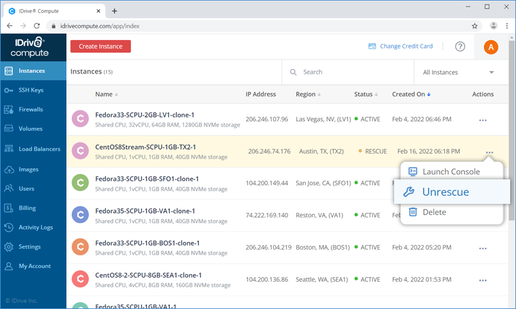Viewport: 516px width, 309px height.
Task: Bookmark page with the star icon
Action: pos(475,26)
